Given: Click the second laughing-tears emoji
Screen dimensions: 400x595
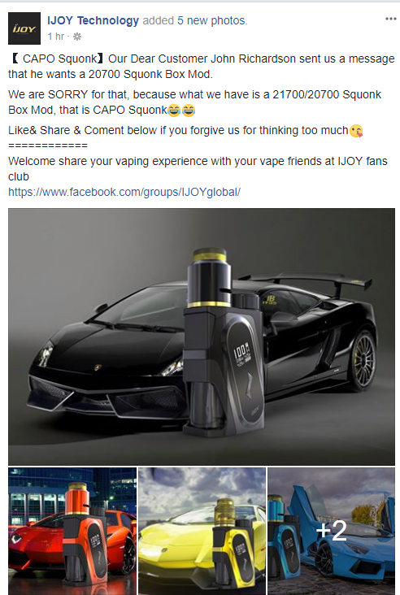Looking at the screenshot, I should (x=189, y=111).
